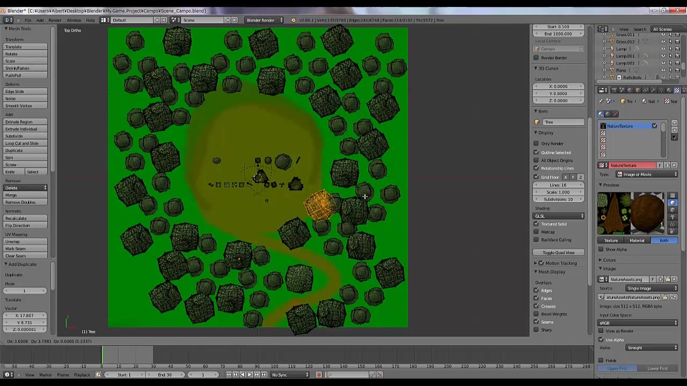Image resolution: width=687 pixels, height=386 pixels.
Task: Toggle the Render Border checkbox
Action: (536, 58)
